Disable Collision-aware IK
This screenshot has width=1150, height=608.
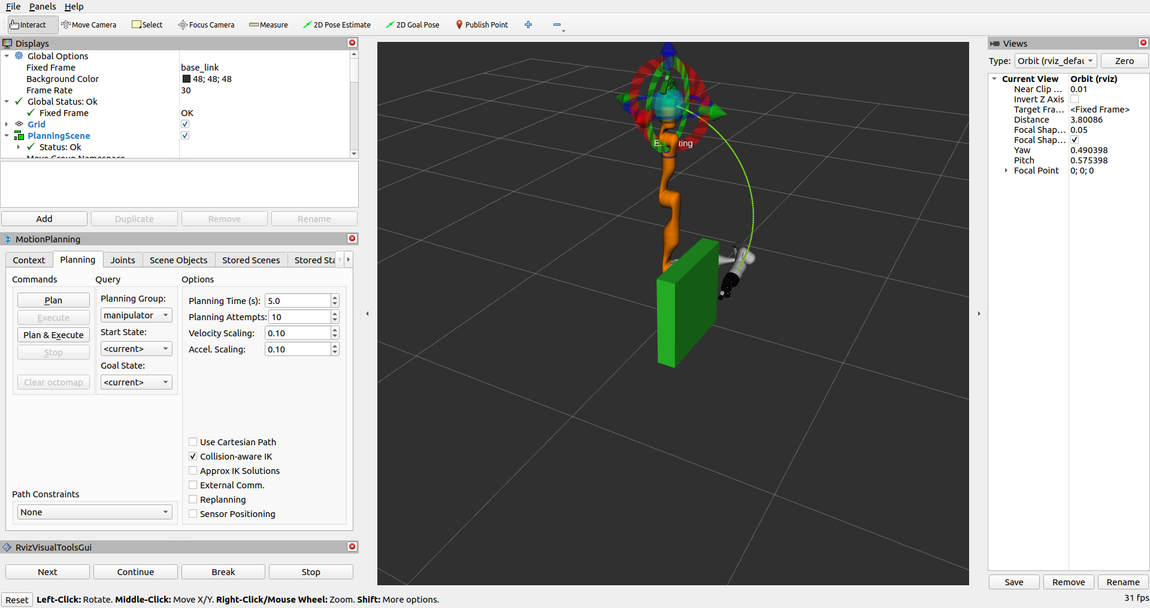click(x=193, y=456)
